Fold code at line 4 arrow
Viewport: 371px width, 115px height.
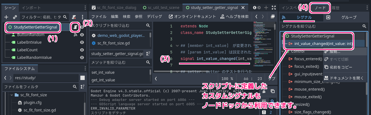[178, 46]
